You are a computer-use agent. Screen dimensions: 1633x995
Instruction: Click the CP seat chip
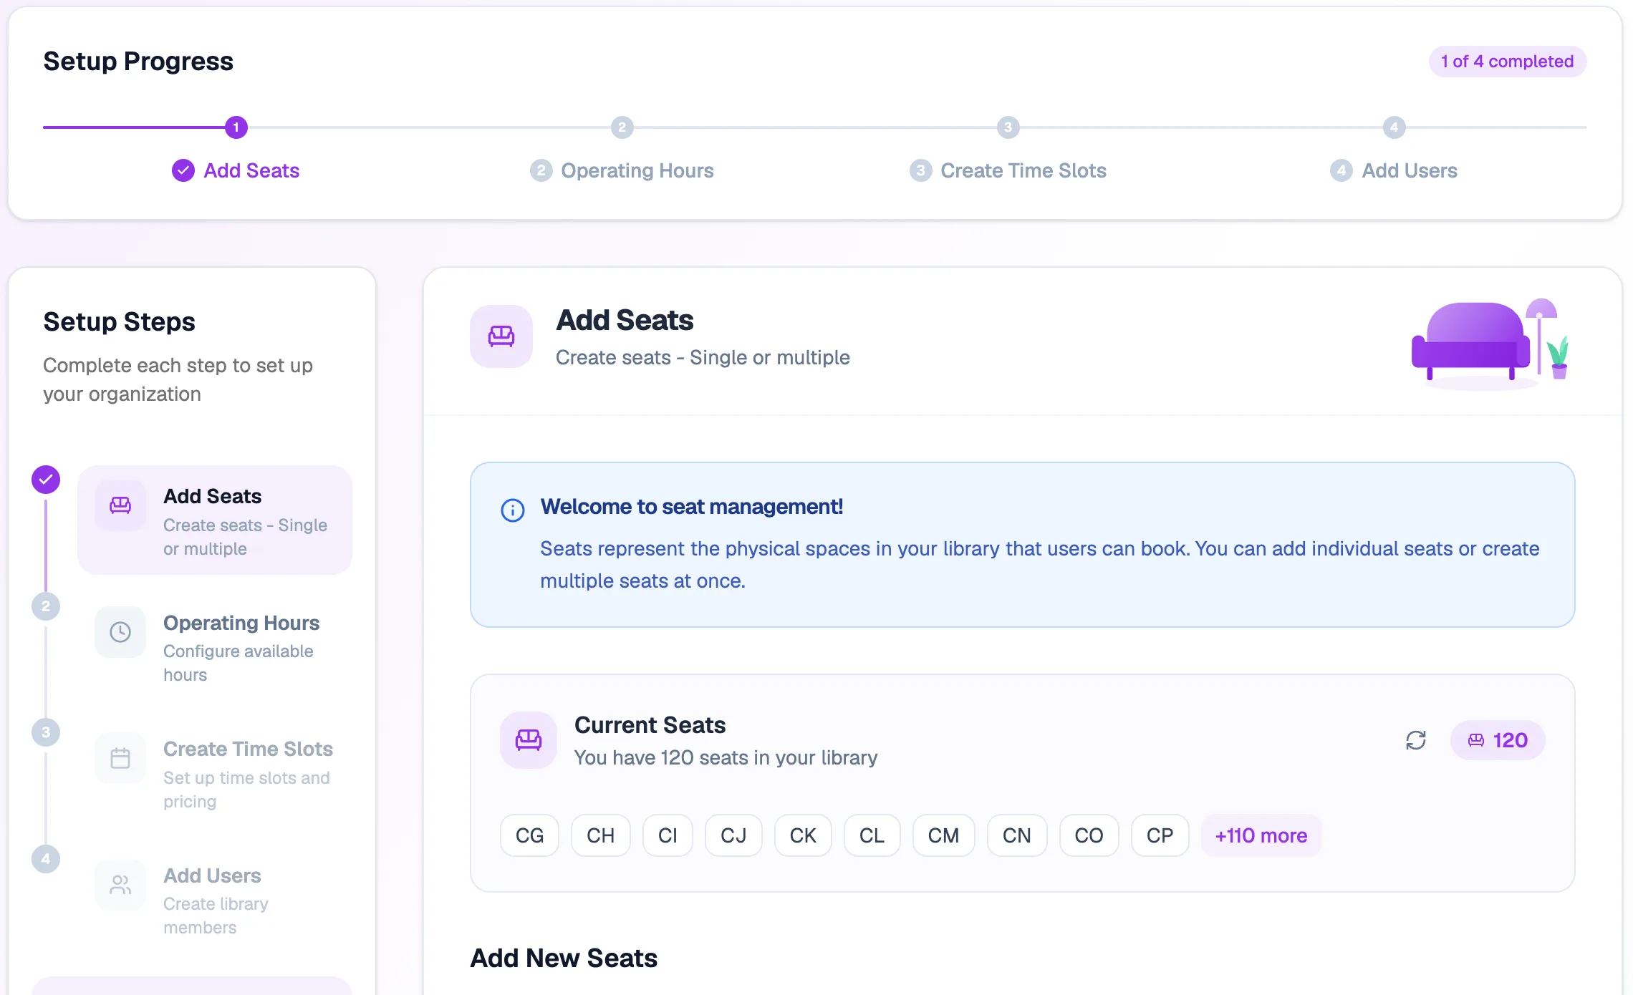(1160, 835)
